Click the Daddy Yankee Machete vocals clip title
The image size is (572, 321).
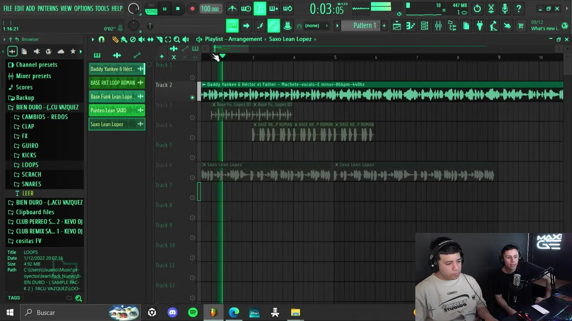pos(286,84)
